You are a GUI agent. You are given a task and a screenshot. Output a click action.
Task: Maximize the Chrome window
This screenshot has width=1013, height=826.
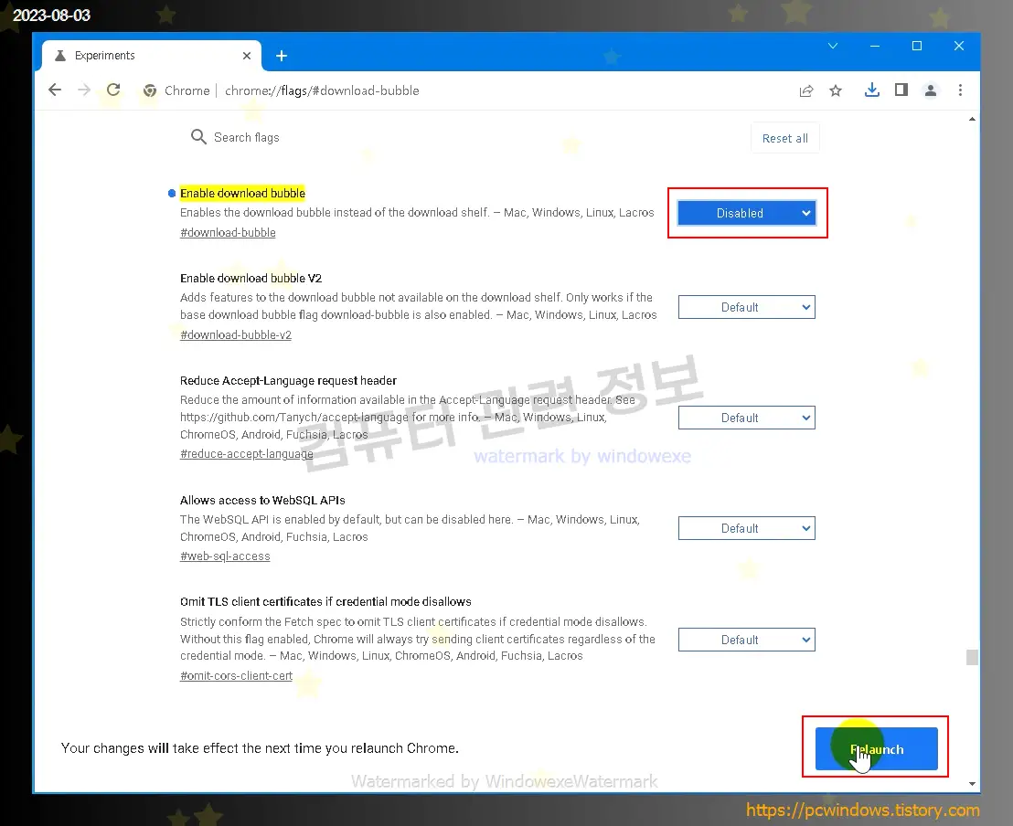917,46
